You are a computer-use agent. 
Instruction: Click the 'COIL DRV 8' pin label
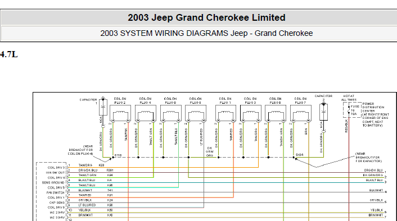56,208
